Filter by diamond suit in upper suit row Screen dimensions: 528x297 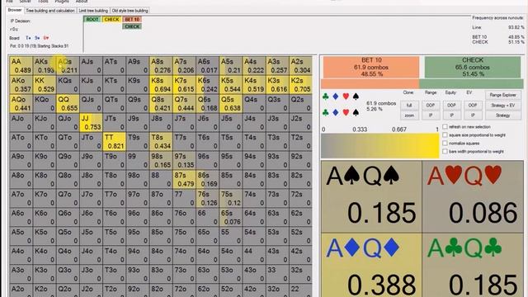(x=336, y=97)
